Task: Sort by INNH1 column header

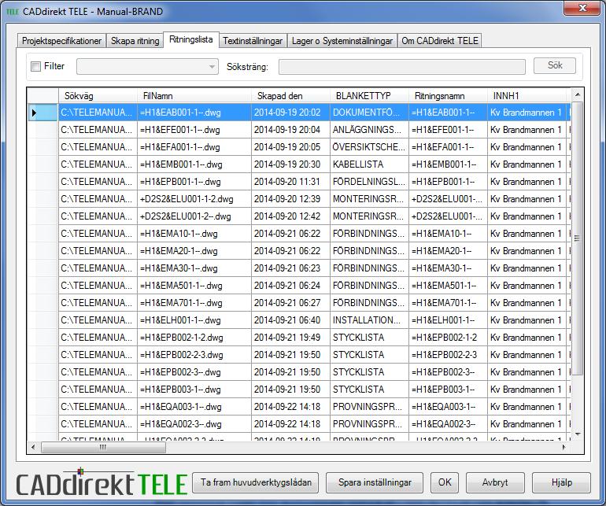Action: (x=527, y=95)
